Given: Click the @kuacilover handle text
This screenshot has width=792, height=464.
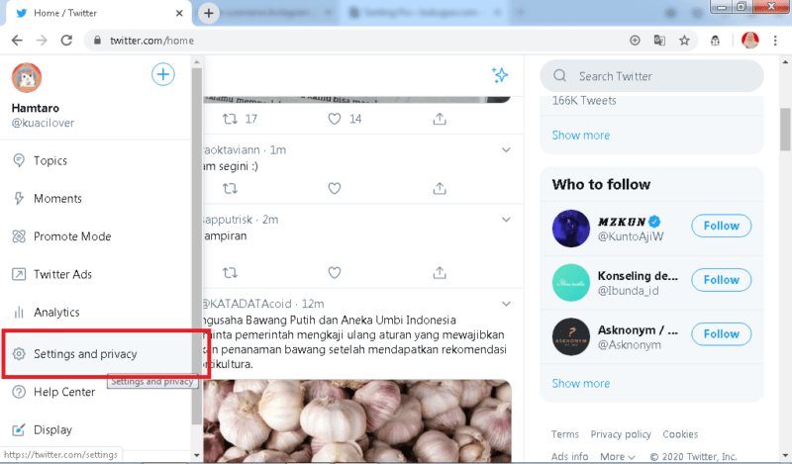Looking at the screenshot, I should coord(43,123).
